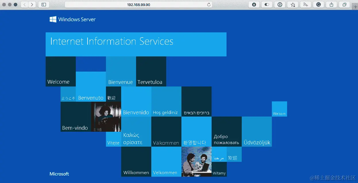Screen dimensions: 358x183
Task: Click the Bienvenido tile
Action: pos(136,101)
